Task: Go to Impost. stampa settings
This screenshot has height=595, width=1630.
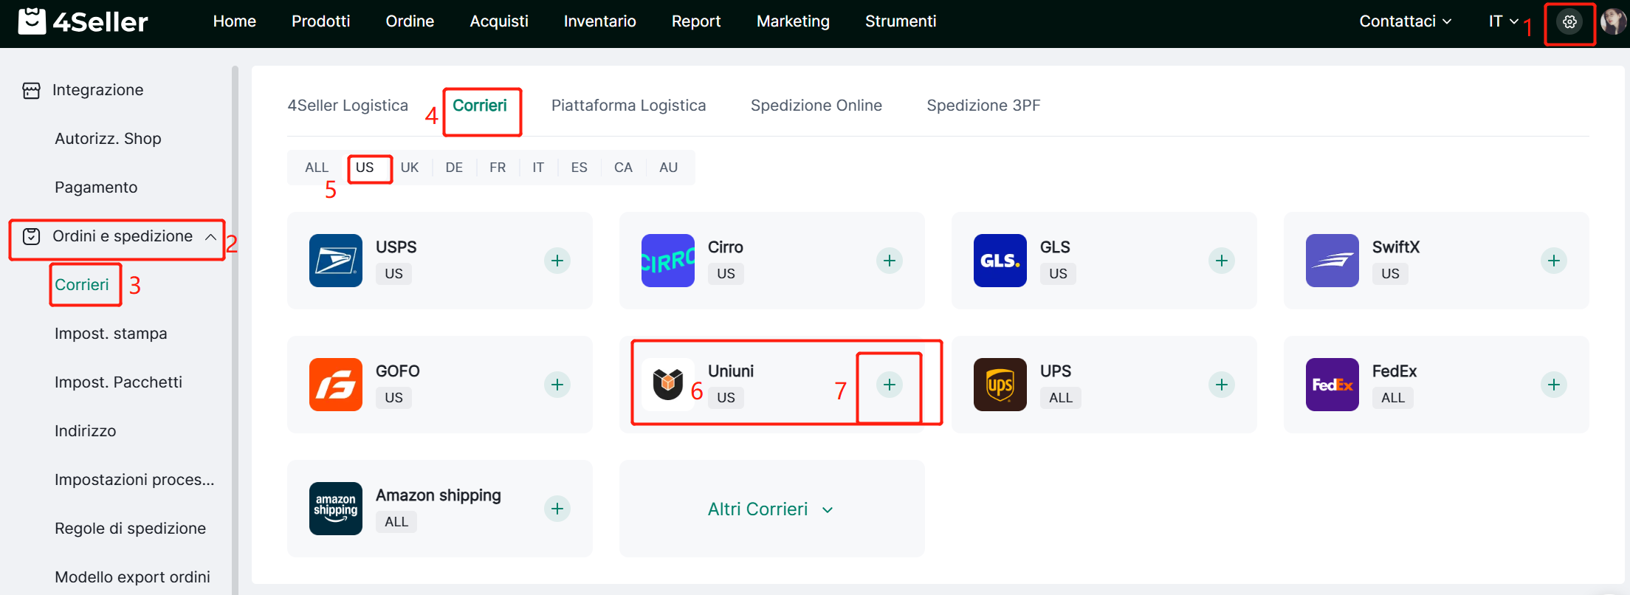Action: (111, 334)
